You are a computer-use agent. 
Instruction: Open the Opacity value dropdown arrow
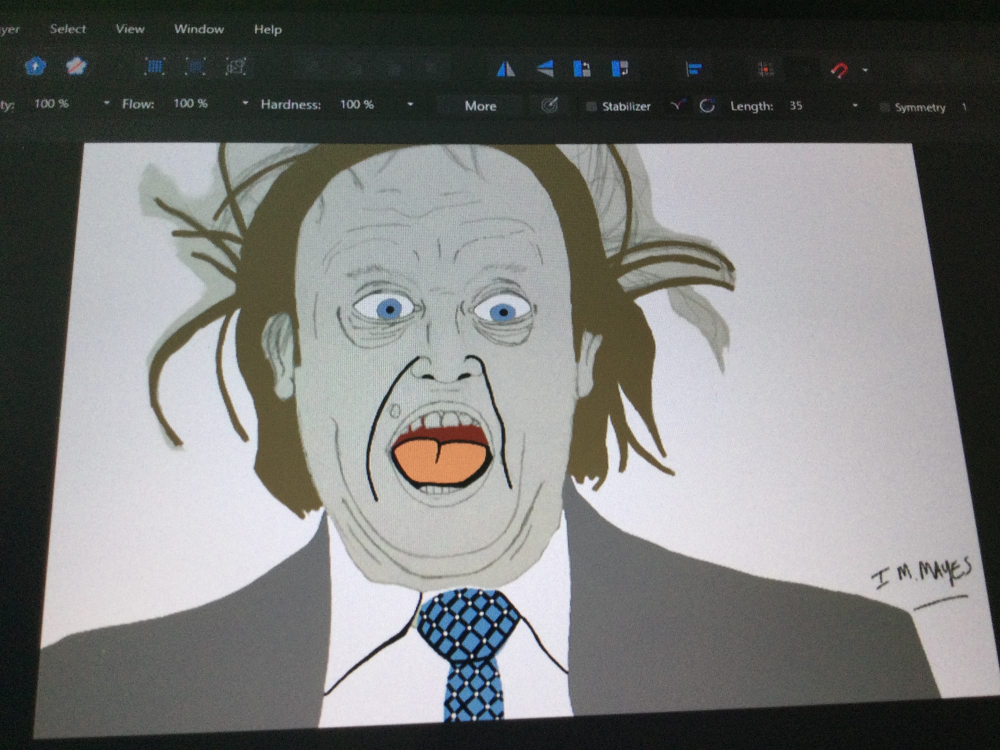106,103
